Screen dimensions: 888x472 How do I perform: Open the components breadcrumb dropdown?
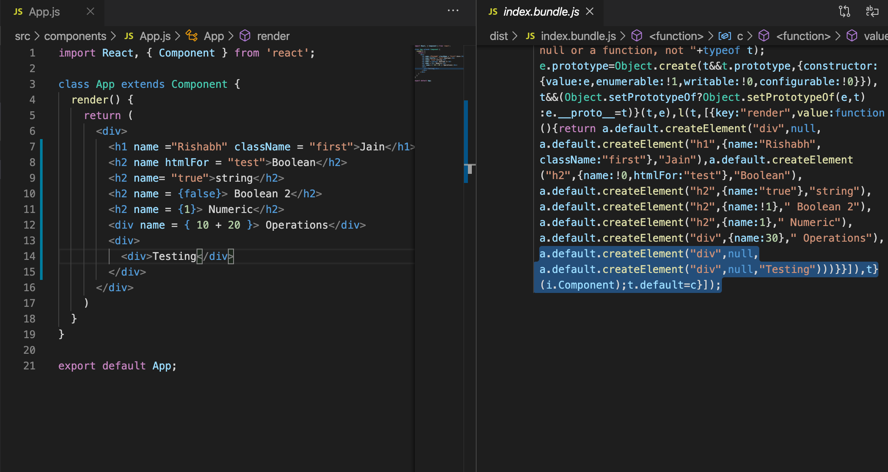[75, 36]
